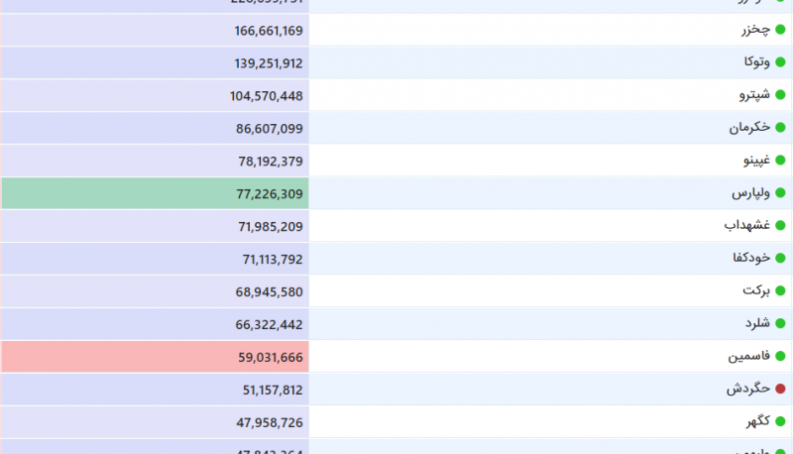Select the حگردش symbol name
The height and width of the screenshot is (454, 793).
[x=748, y=389]
